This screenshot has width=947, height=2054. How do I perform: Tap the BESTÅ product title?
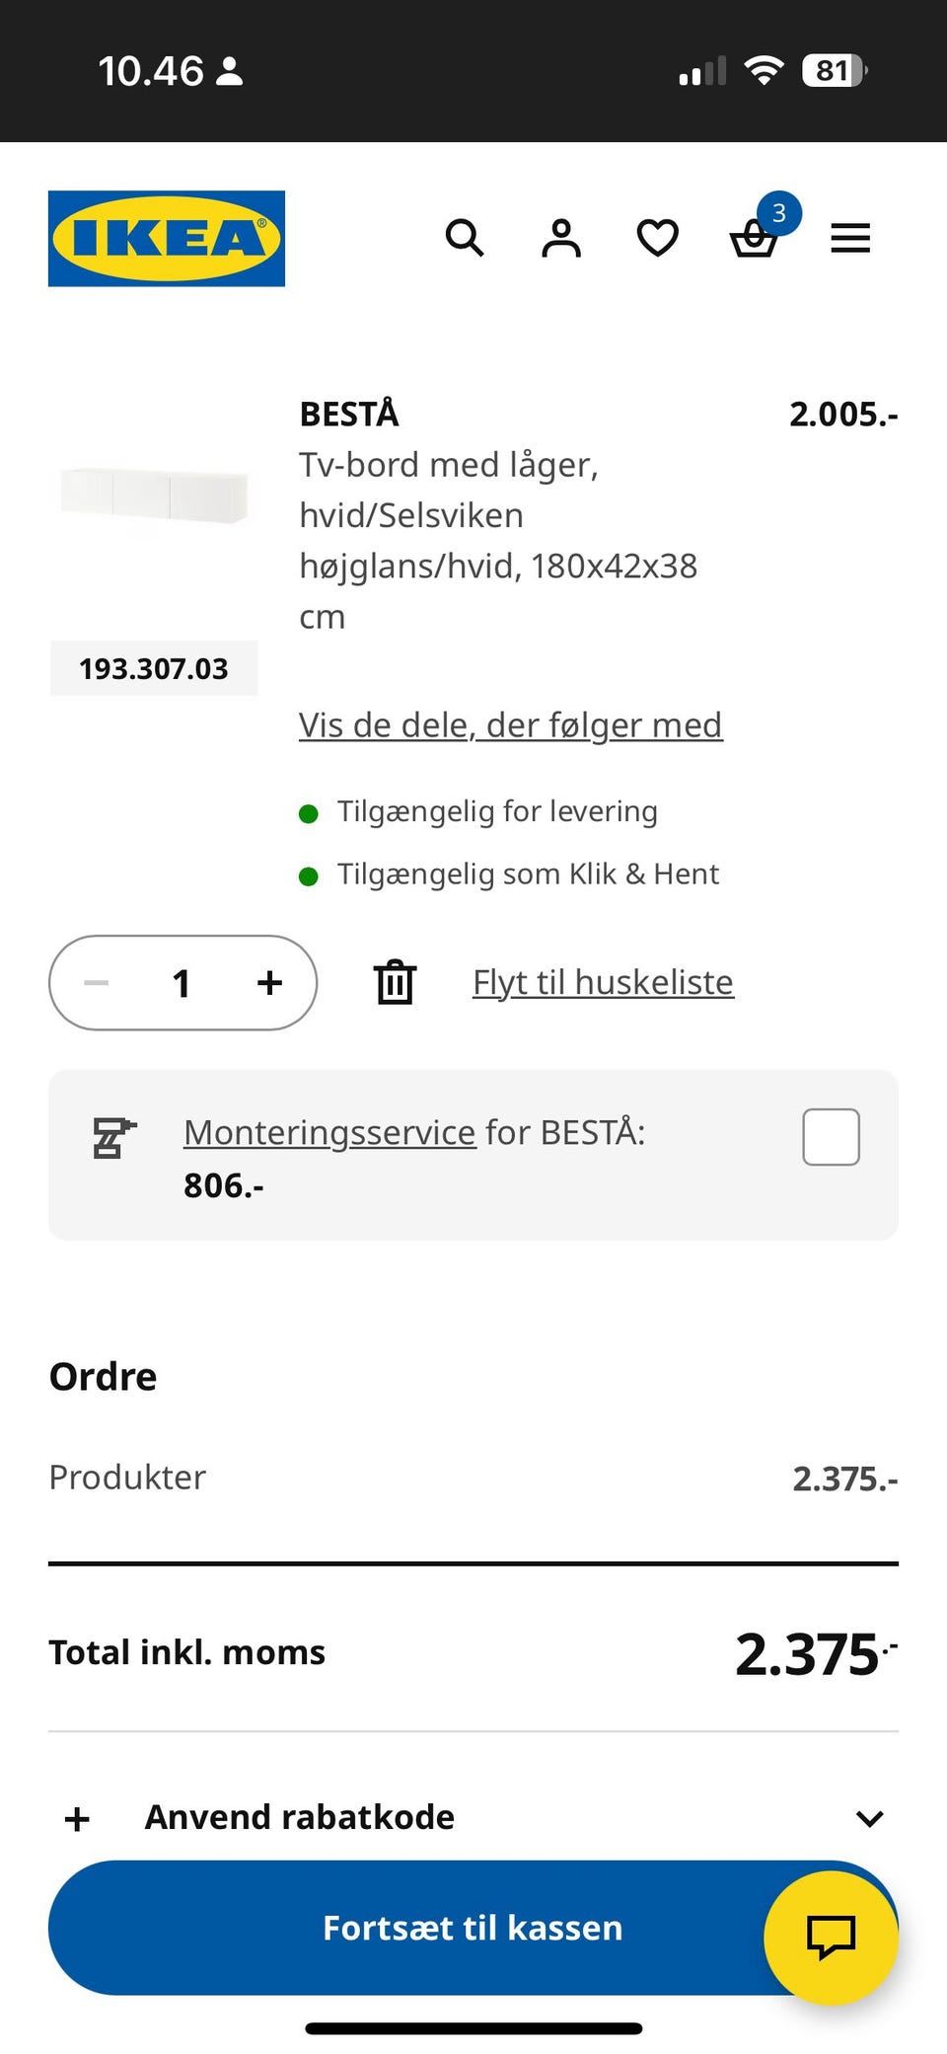349,414
